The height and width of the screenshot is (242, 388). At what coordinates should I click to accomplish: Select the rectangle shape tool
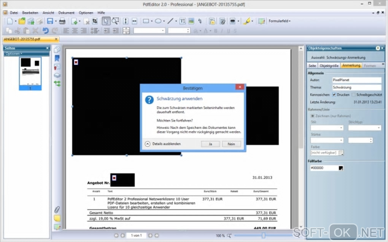pyautogui.click(x=146, y=21)
